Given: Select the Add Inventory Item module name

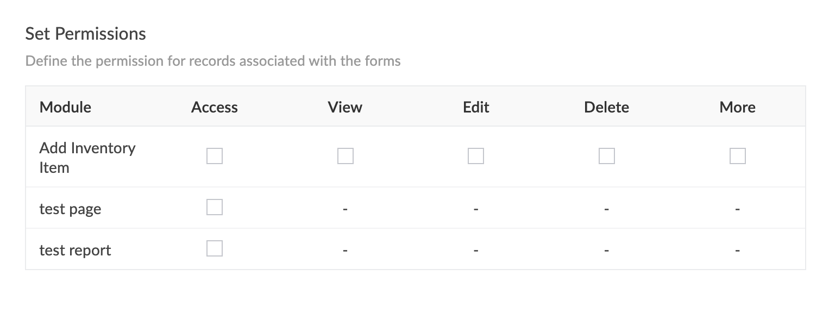Looking at the screenshot, I should pyautogui.click(x=87, y=158).
